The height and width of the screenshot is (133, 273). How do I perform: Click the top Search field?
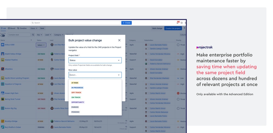point(76,23)
